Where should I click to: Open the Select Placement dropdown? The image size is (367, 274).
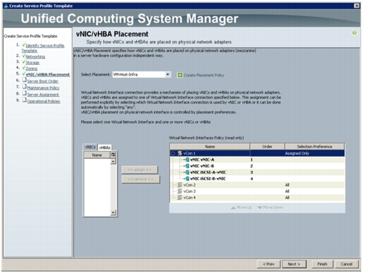(167, 75)
